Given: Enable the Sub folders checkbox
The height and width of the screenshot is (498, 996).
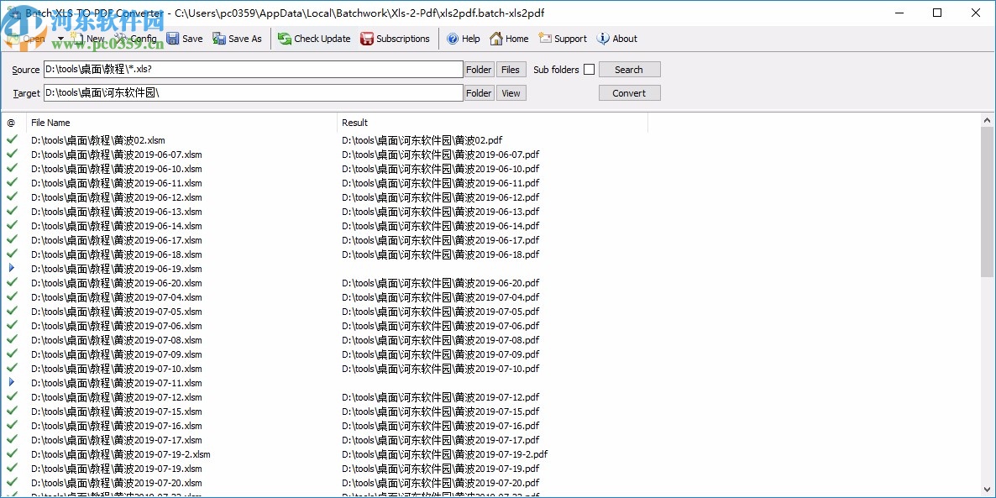Looking at the screenshot, I should [589, 69].
